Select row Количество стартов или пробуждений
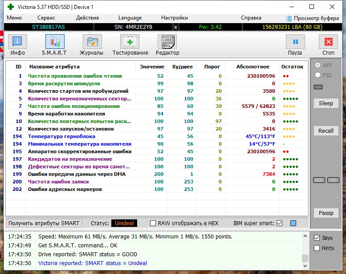 tap(157, 91)
